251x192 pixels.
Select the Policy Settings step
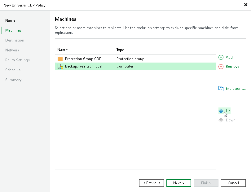pos(17,60)
